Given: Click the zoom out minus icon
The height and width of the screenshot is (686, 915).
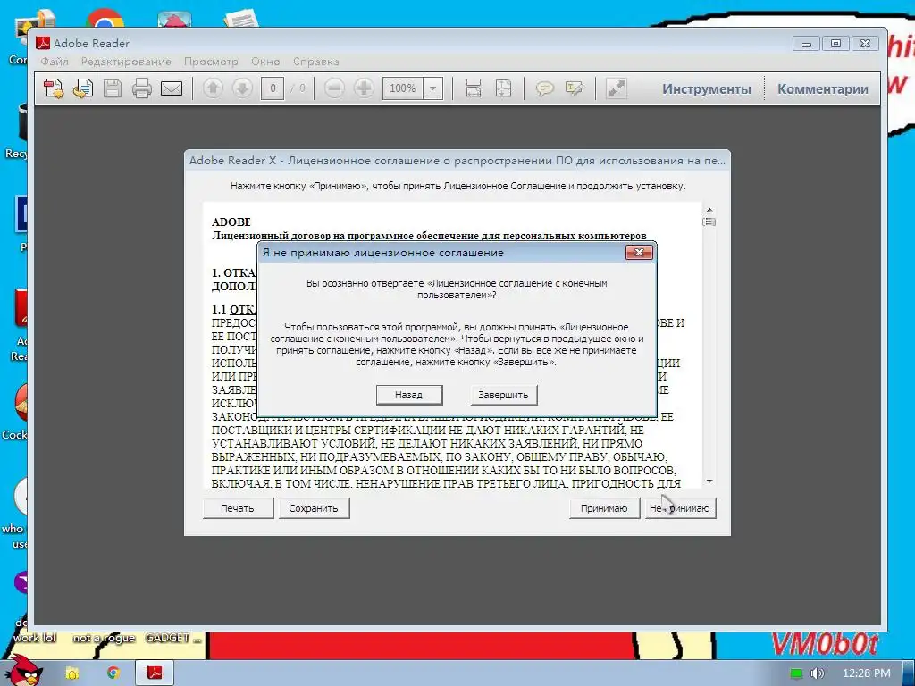Looking at the screenshot, I should click(334, 88).
